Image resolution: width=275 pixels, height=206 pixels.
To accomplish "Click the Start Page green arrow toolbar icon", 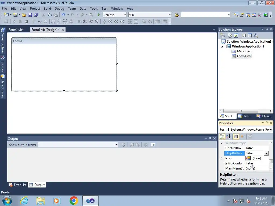I will (266, 15).
